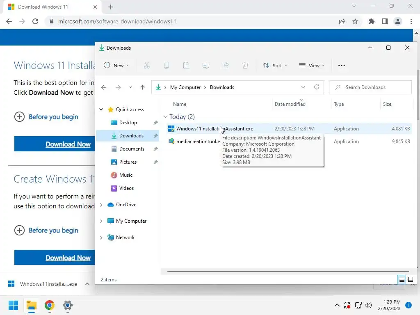Screen dimensions: 420x315
Task: Click the Paste clipboard icon in Explorer toolbar
Action: click(186, 65)
